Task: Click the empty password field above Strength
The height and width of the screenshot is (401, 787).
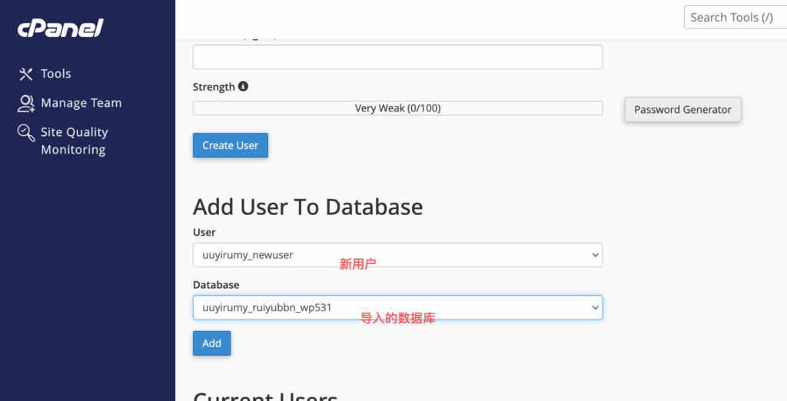Action: tap(397, 58)
